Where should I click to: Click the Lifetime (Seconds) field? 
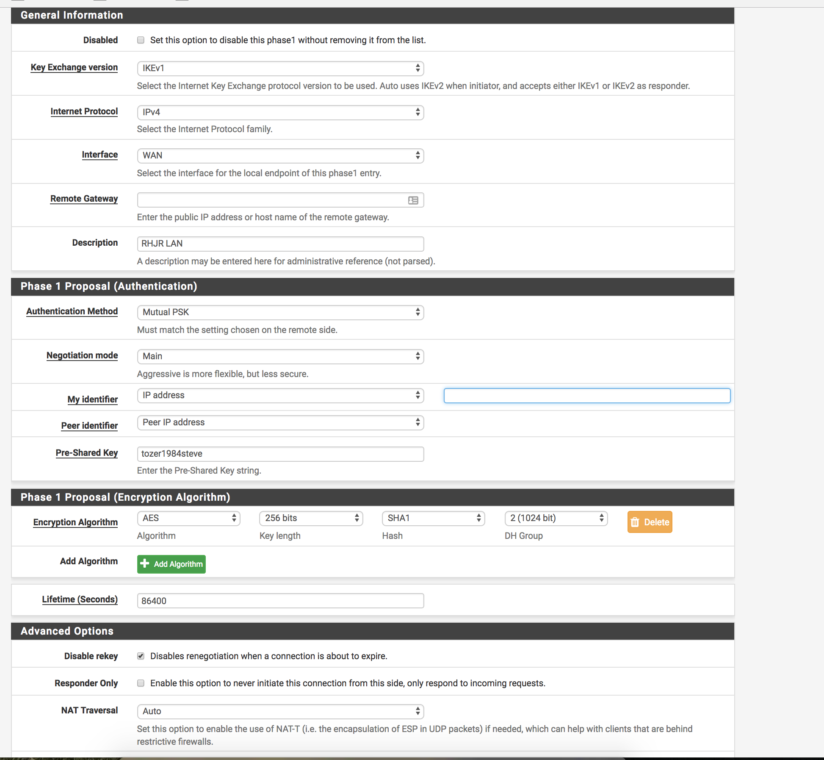click(x=280, y=601)
